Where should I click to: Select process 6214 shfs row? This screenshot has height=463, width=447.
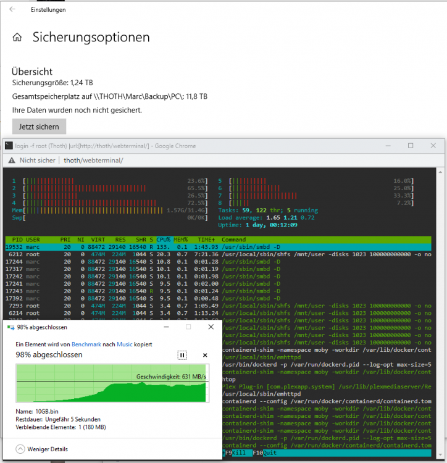218,313
